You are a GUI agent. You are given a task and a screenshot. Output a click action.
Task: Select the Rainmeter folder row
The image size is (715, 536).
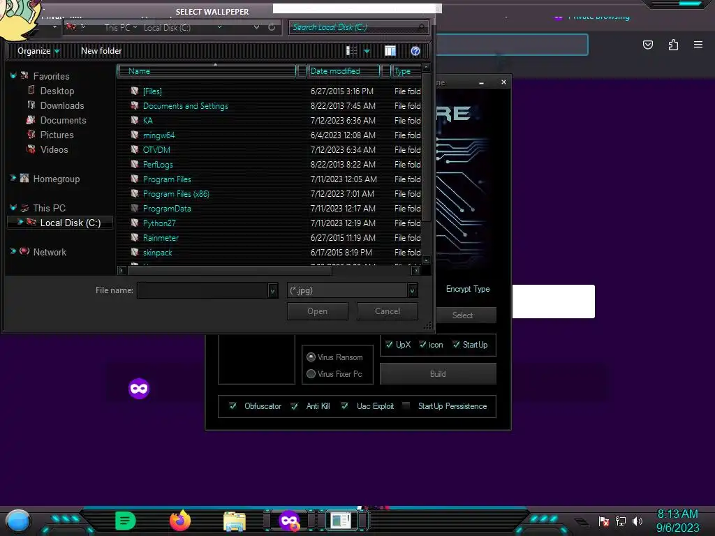click(x=269, y=237)
